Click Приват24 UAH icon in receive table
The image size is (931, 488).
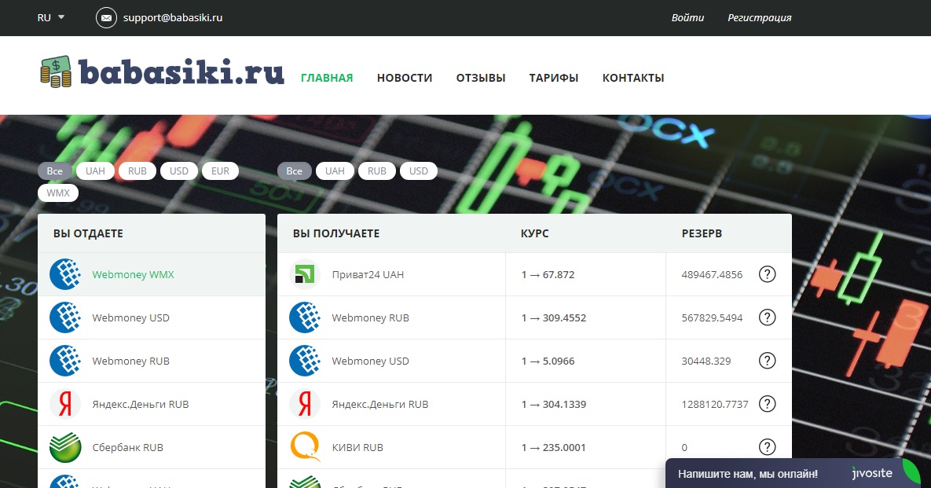pyautogui.click(x=305, y=274)
